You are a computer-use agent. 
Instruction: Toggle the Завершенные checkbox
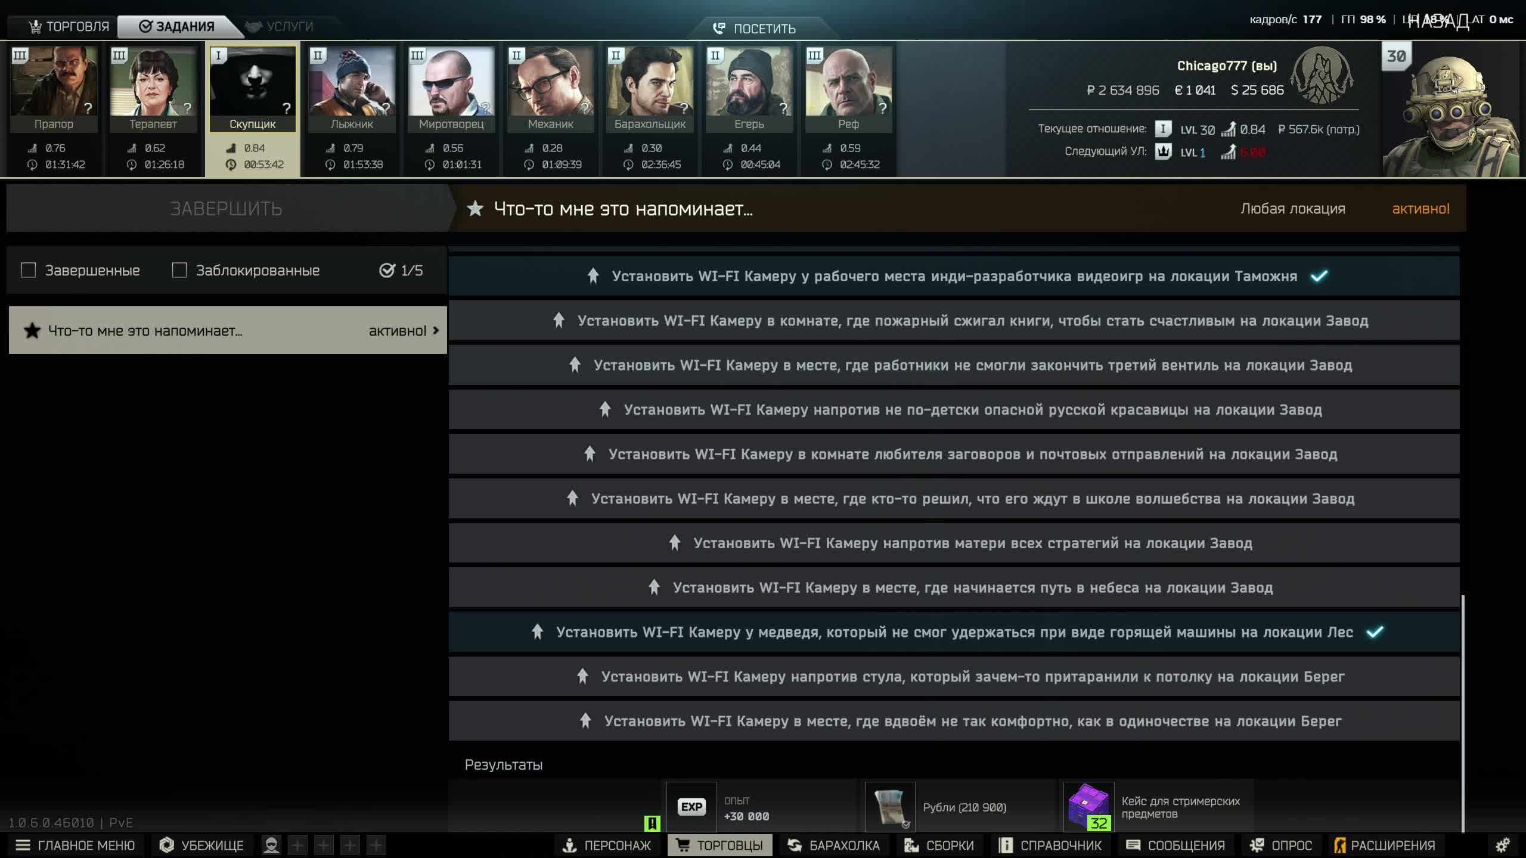tap(28, 270)
